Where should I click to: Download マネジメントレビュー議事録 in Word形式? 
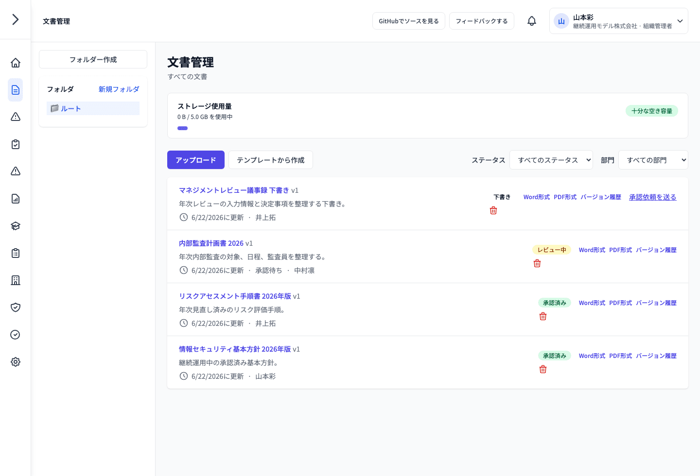point(537,197)
